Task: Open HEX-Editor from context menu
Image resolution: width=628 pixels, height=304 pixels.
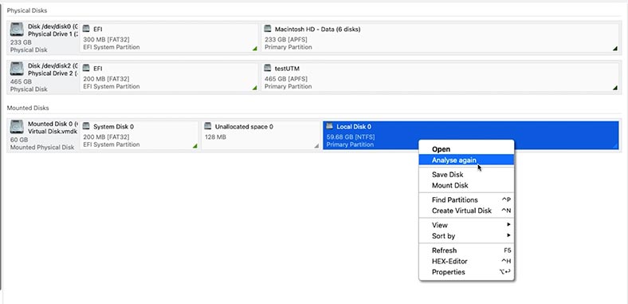Action: pos(466,261)
